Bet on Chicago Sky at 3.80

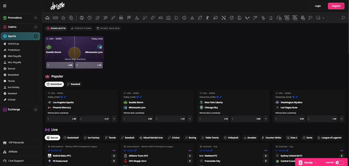(246, 119)
